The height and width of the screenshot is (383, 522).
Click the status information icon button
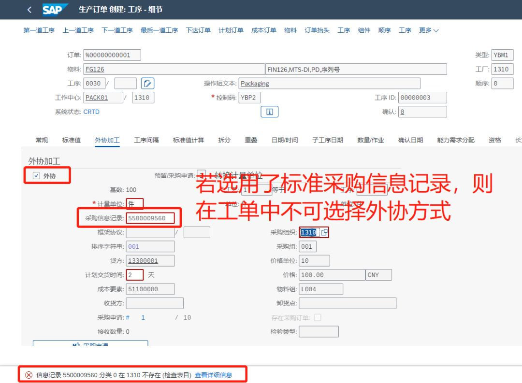point(269,112)
